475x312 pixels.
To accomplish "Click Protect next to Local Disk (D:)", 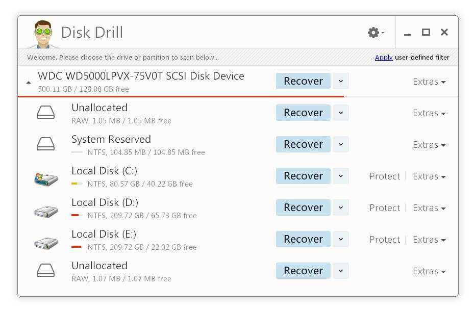I will pyautogui.click(x=384, y=207).
